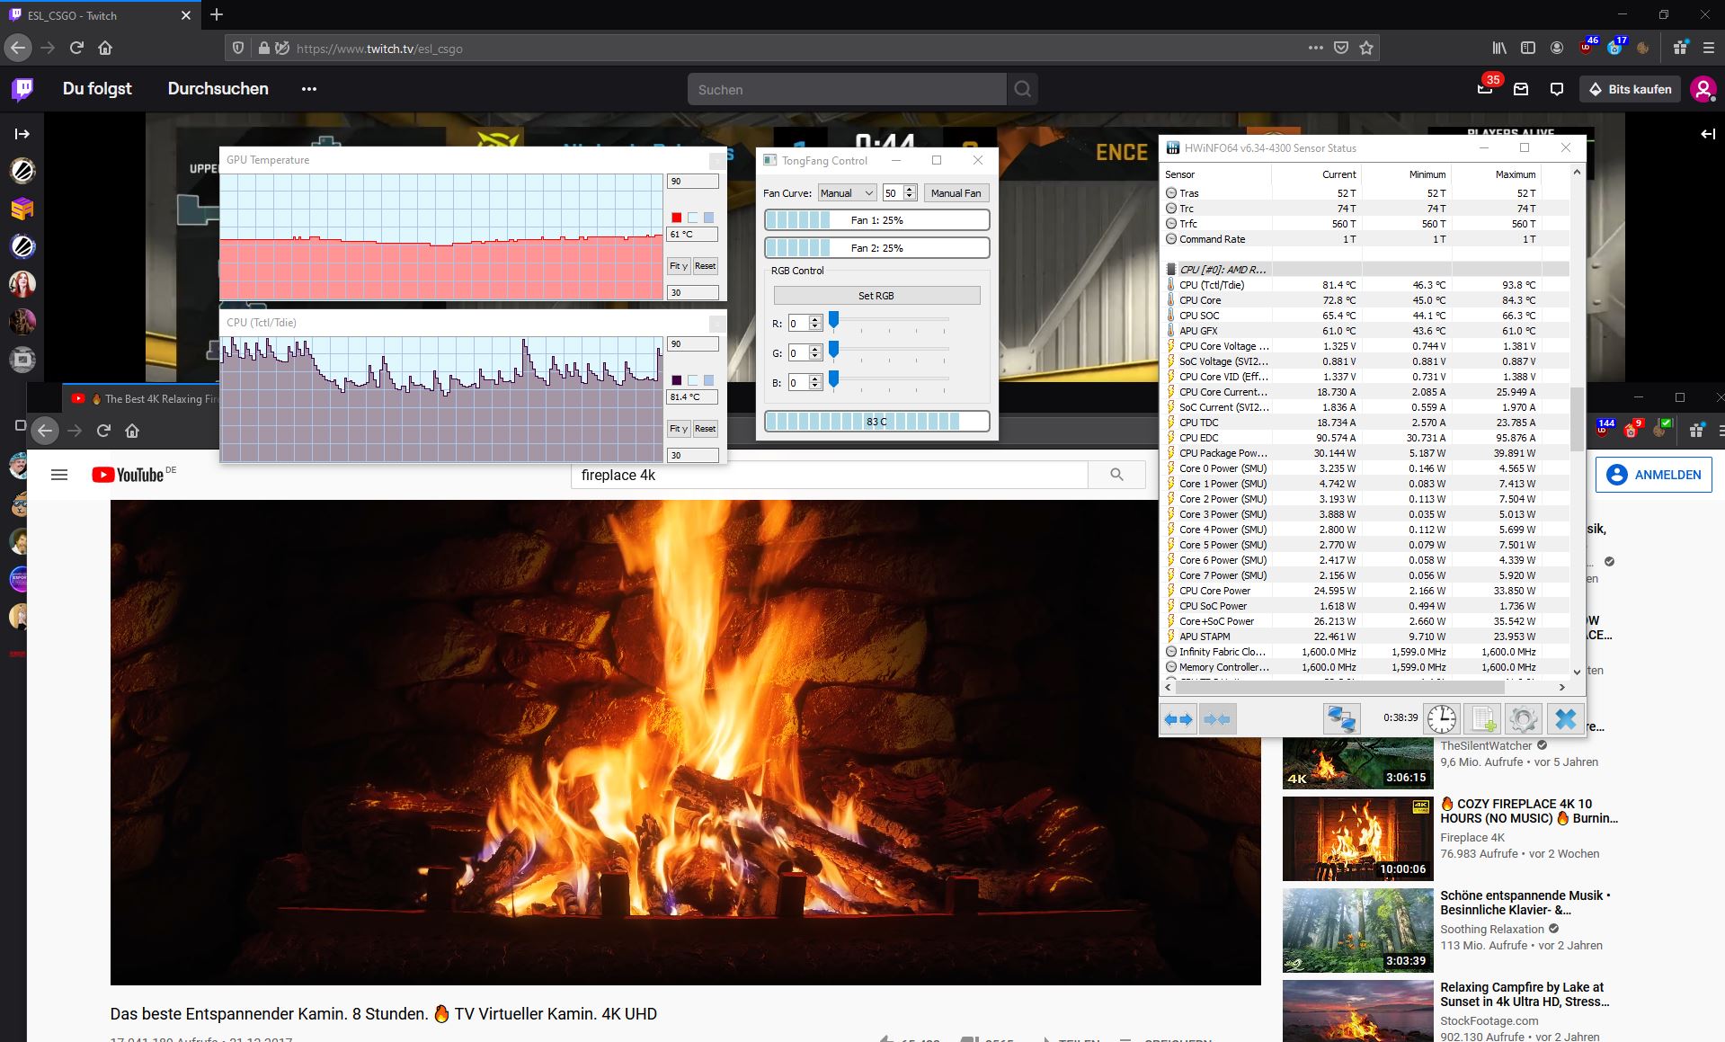Click the B color slider handle
Viewport: 1725px width, 1042px height.
coord(834,379)
